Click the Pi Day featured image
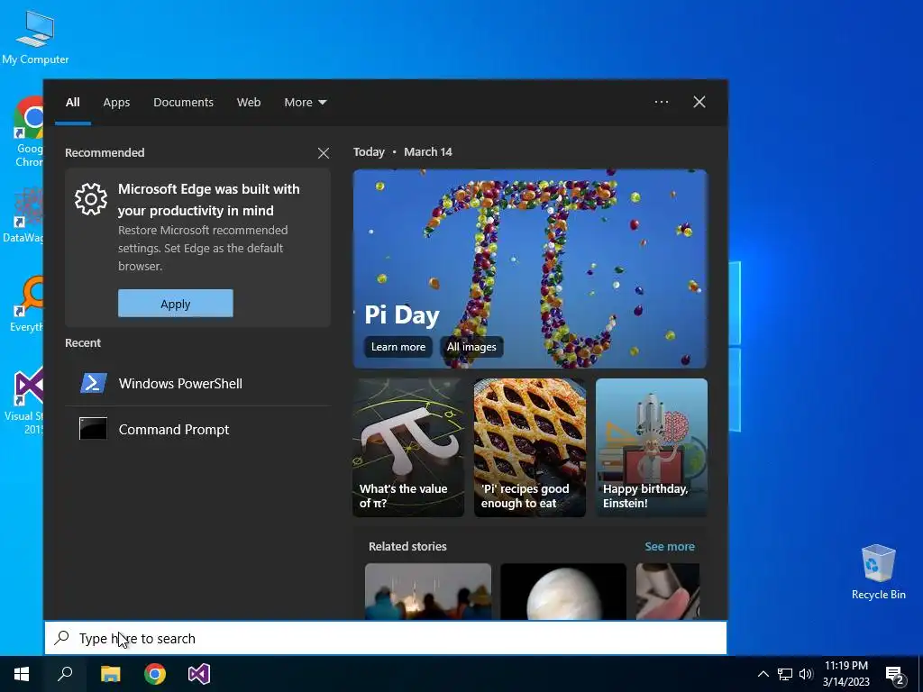The height and width of the screenshot is (692, 923). click(530, 269)
